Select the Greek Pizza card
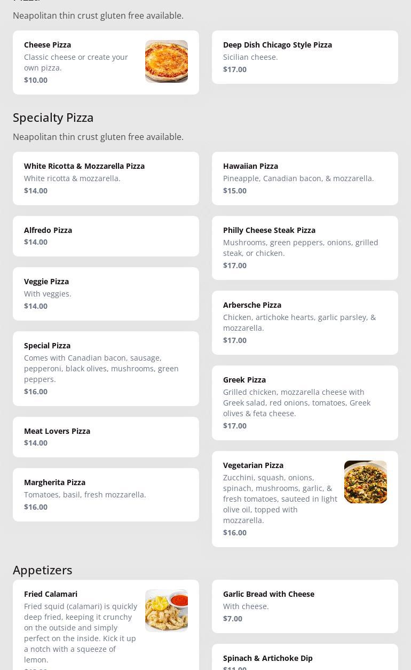This screenshot has height=670, width=411. pyautogui.click(x=304, y=402)
